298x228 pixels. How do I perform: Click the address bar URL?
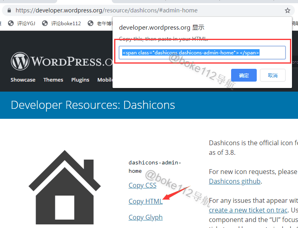pos(107,10)
